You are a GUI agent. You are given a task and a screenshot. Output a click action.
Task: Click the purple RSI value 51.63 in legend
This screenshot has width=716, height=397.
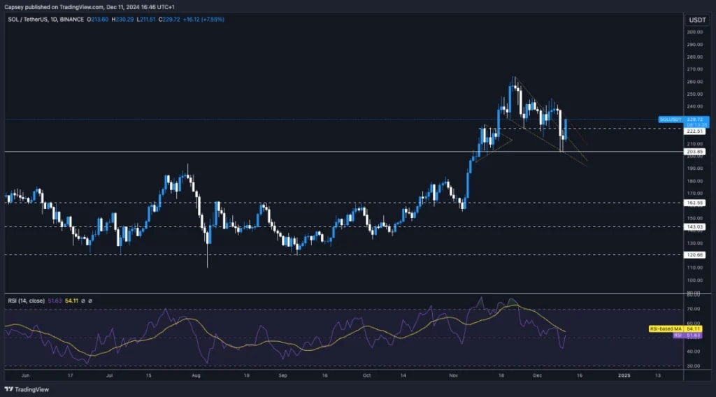(x=55, y=301)
